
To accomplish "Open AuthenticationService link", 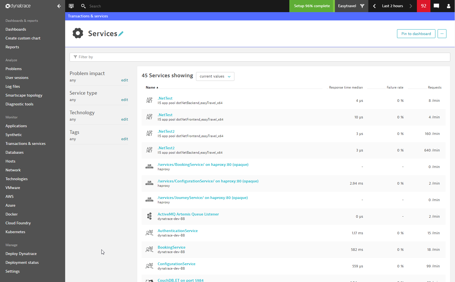I will [x=178, y=231].
